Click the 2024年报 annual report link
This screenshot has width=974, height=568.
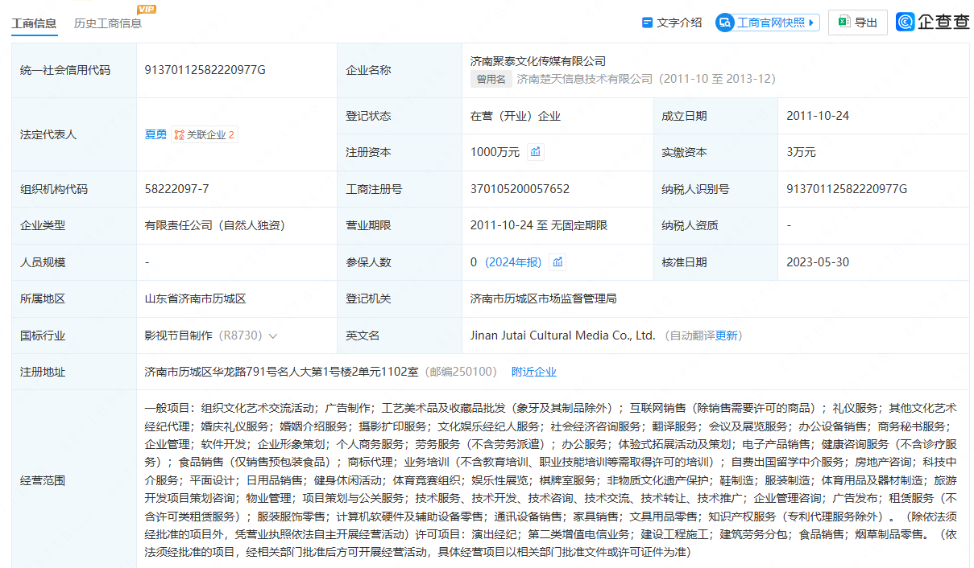point(516,262)
